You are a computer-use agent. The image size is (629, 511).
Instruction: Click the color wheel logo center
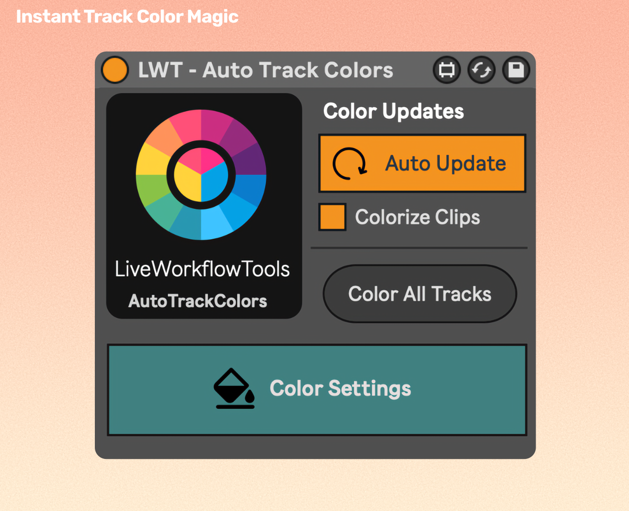201,174
